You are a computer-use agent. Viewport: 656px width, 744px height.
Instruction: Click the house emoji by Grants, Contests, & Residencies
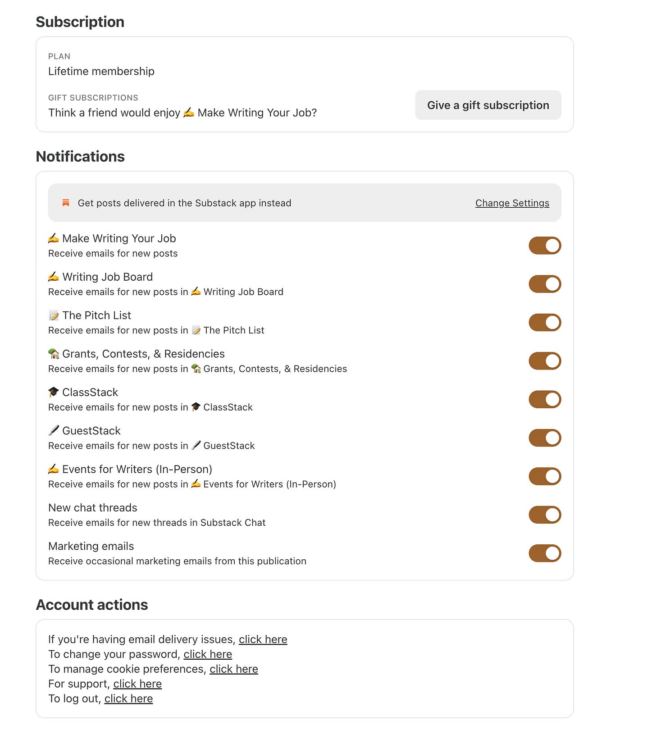54,354
